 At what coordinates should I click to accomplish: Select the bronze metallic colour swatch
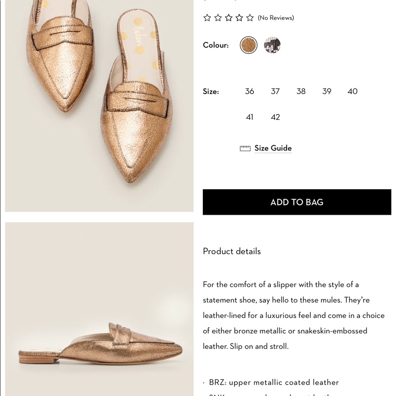click(x=248, y=45)
